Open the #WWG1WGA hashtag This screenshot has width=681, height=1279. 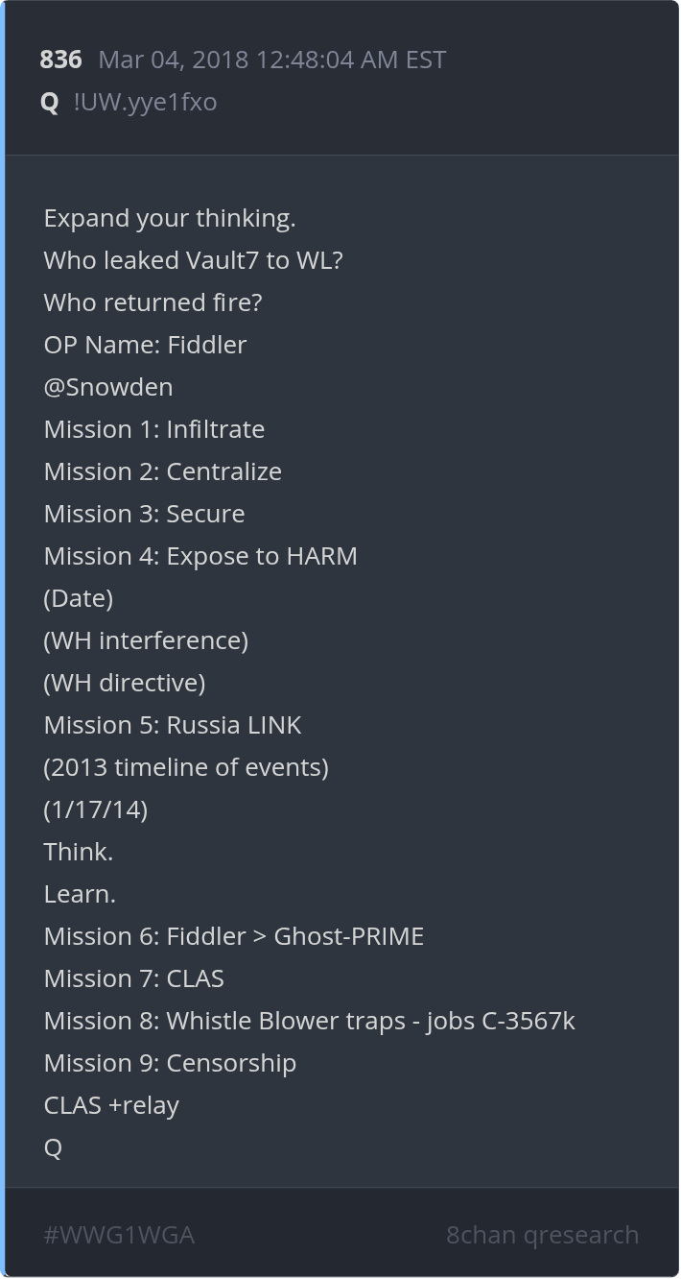click(x=119, y=1235)
